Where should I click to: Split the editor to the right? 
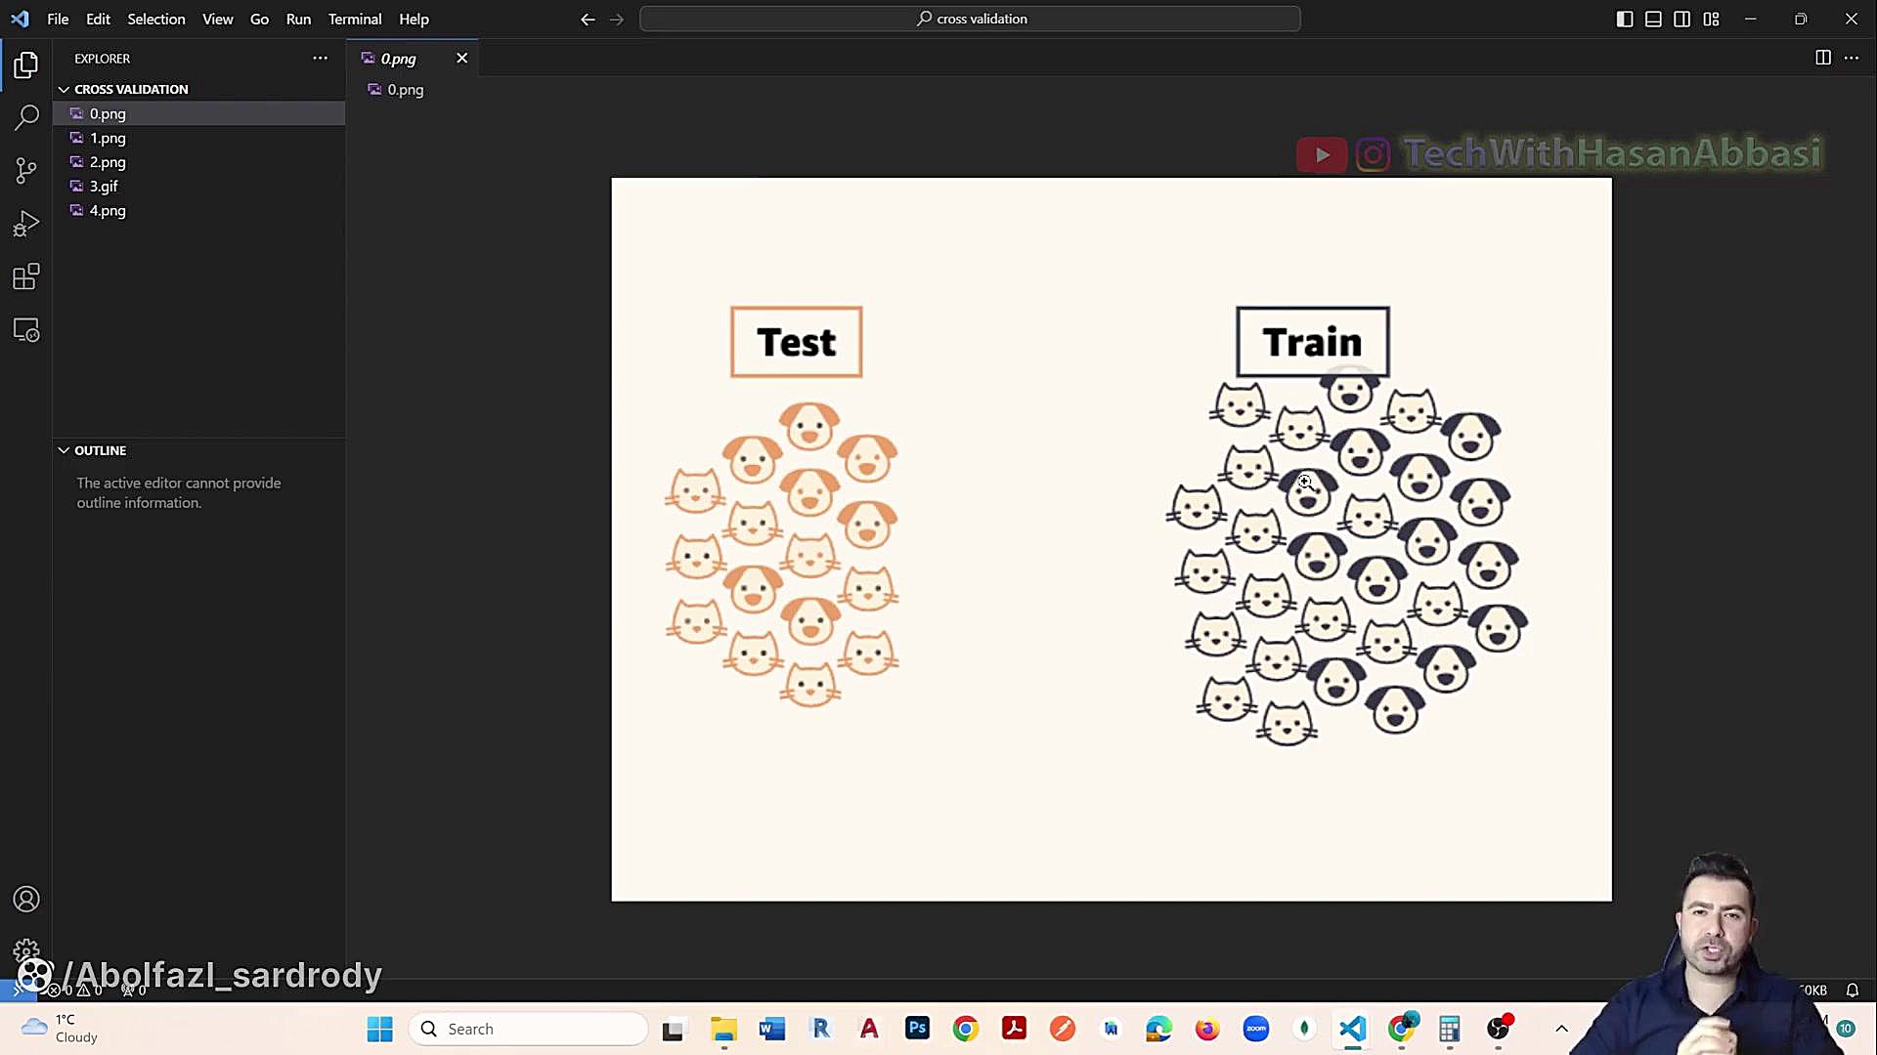1823,58
